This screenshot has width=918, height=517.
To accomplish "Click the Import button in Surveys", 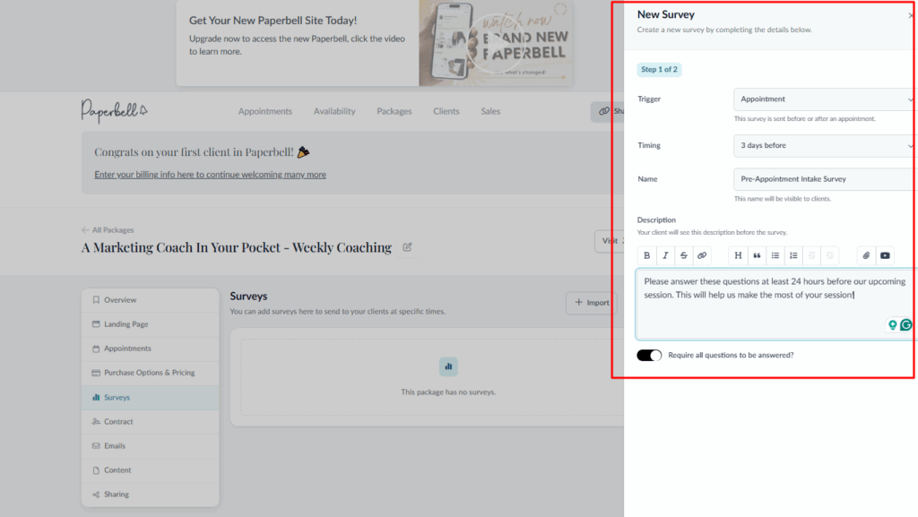I will [591, 303].
